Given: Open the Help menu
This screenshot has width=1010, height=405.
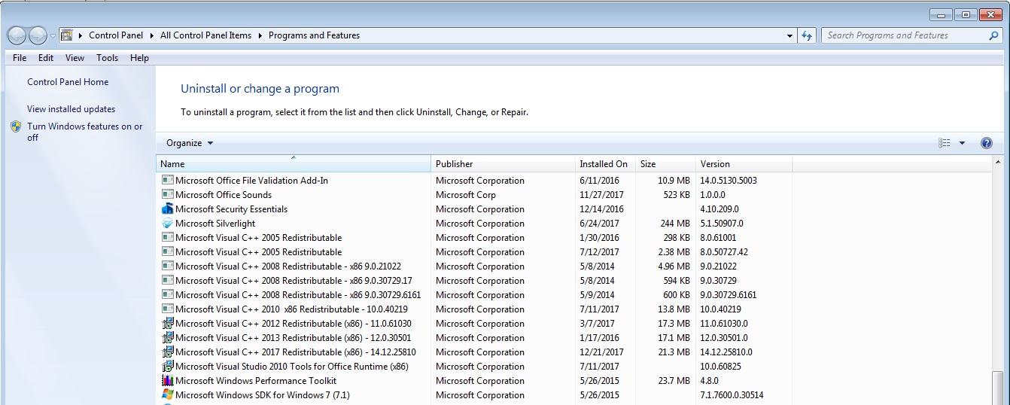Looking at the screenshot, I should [x=139, y=58].
